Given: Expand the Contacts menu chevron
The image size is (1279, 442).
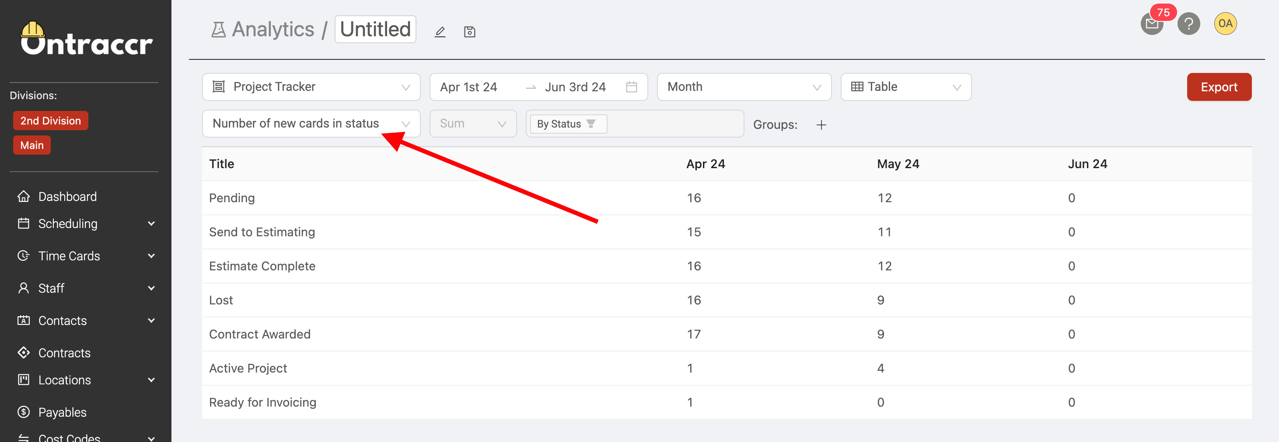Looking at the screenshot, I should 151,321.
